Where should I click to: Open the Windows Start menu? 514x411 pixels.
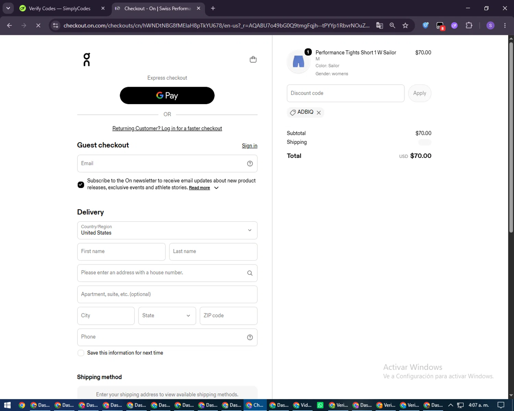[x=7, y=405]
